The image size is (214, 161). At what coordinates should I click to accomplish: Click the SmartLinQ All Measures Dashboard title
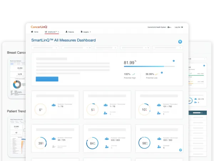click(63, 40)
